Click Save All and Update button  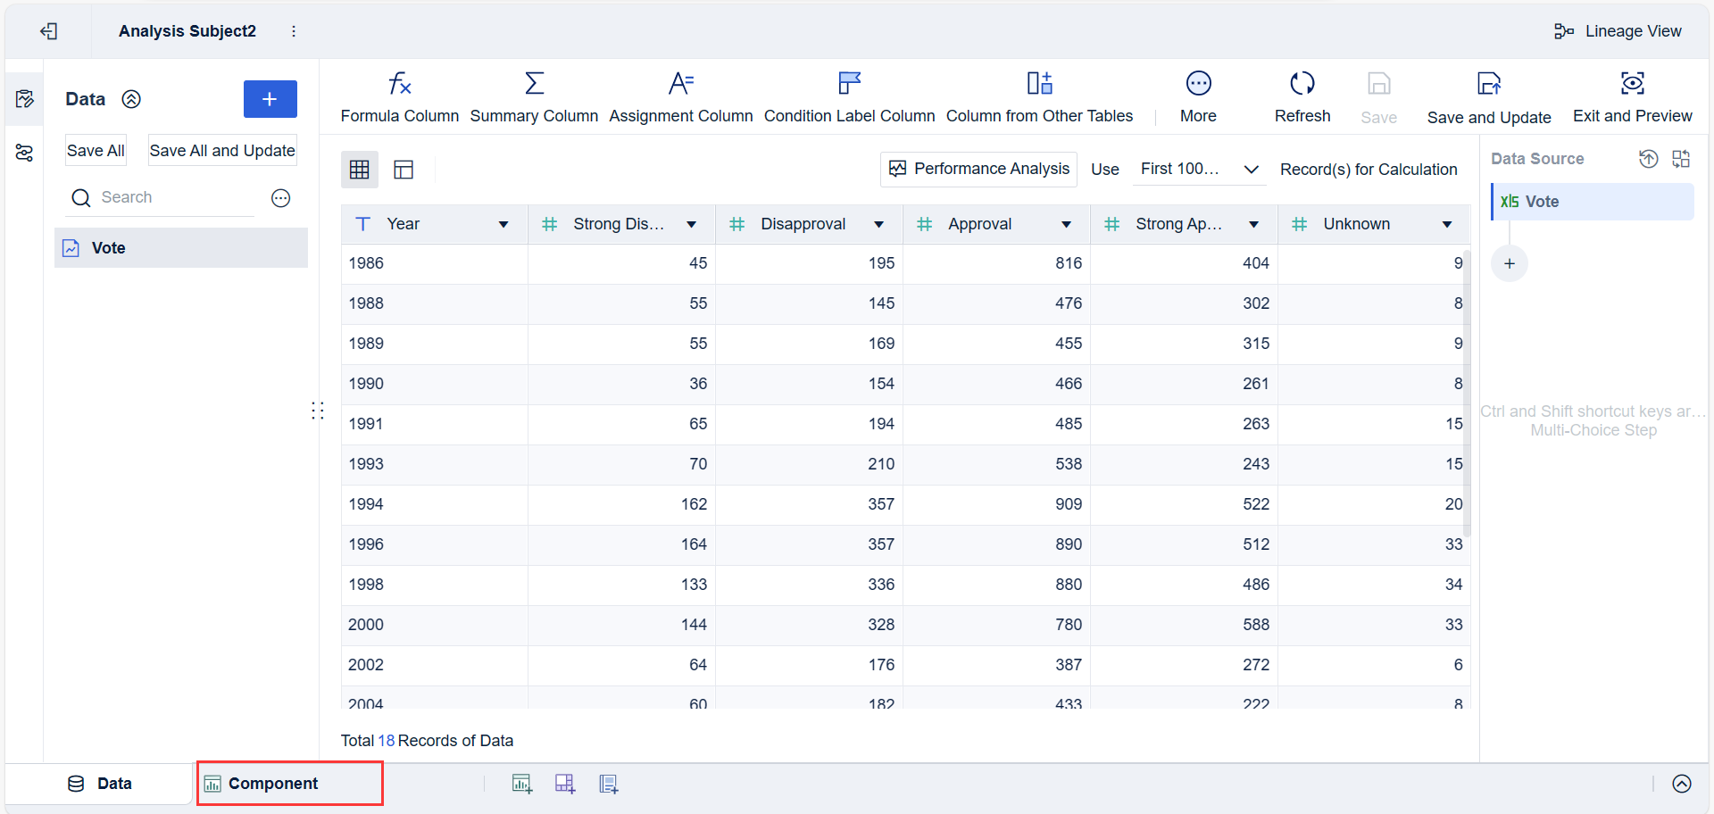(x=222, y=151)
